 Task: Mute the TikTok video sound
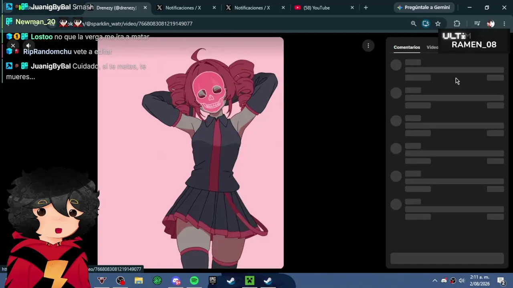(x=28, y=46)
